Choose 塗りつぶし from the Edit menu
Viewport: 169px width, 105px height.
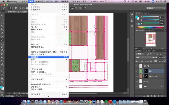pos(48,45)
